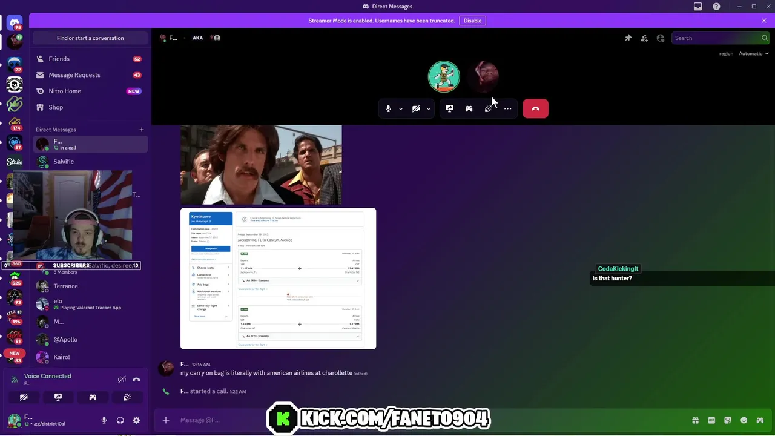
Task: Open the sticker picker
Action: coord(728,420)
